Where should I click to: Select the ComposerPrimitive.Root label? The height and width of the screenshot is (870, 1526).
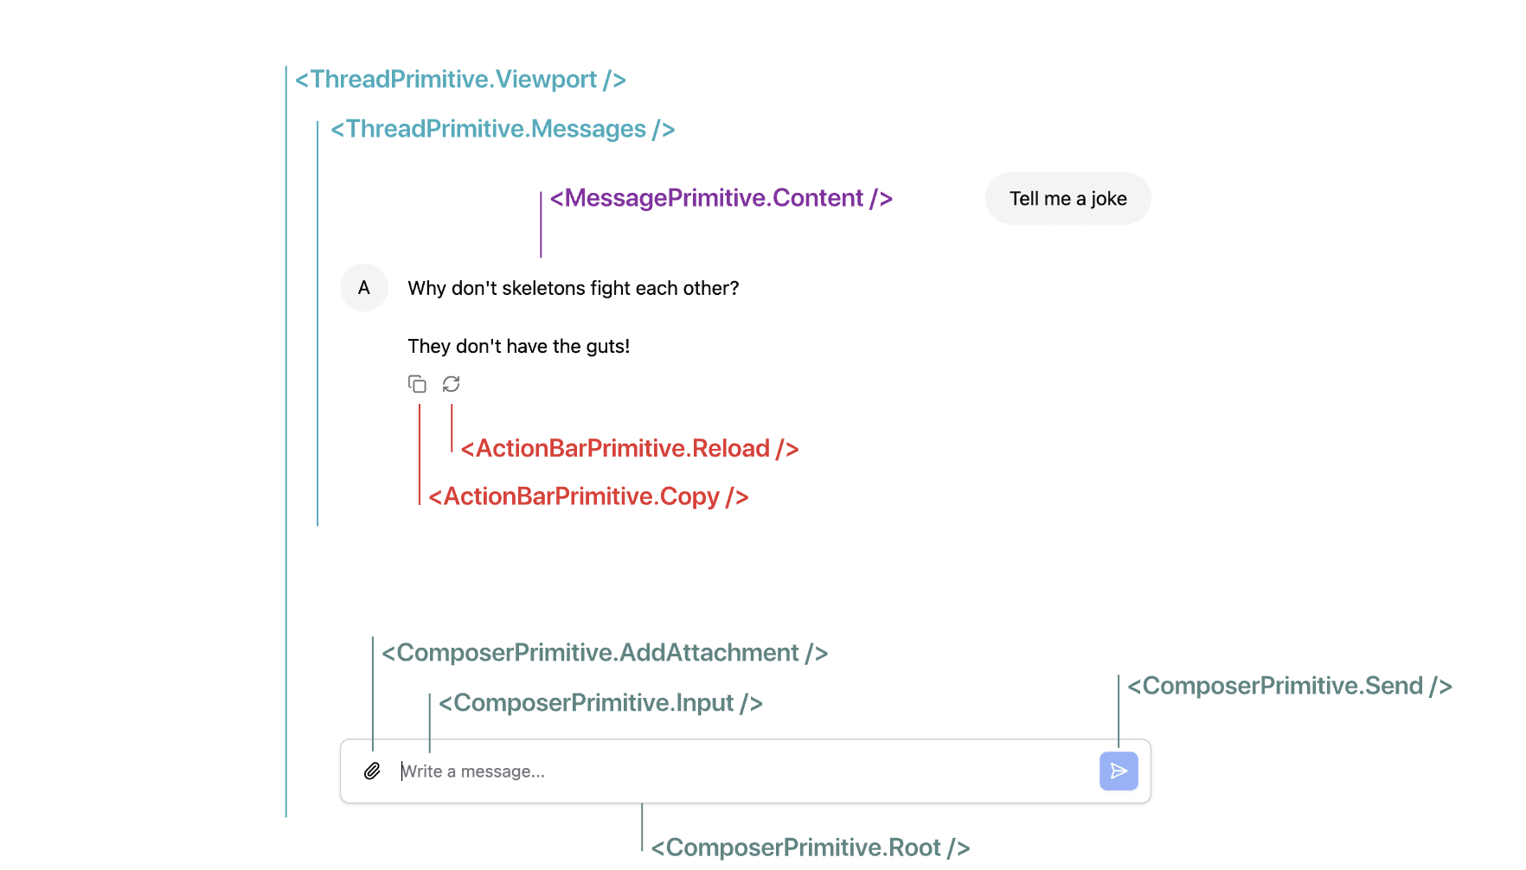click(811, 848)
